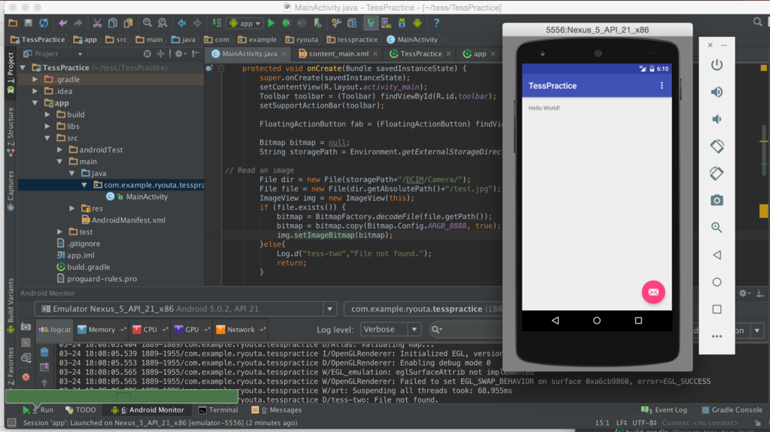Click the logcat search field

465,330
